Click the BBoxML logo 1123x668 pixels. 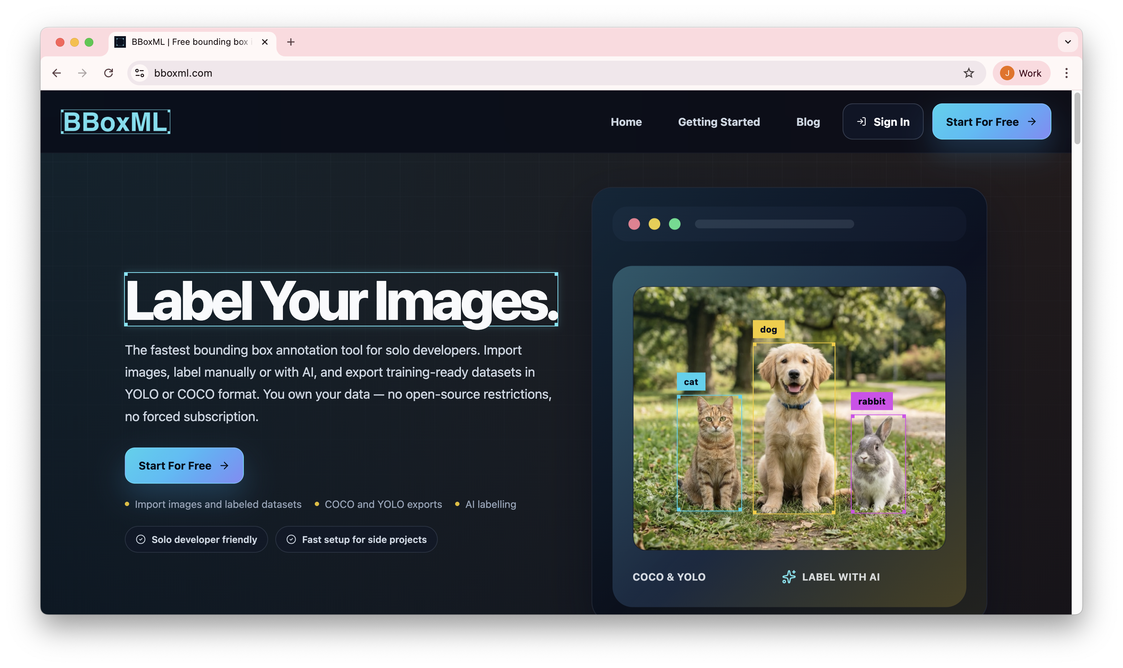click(x=115, y=121)
